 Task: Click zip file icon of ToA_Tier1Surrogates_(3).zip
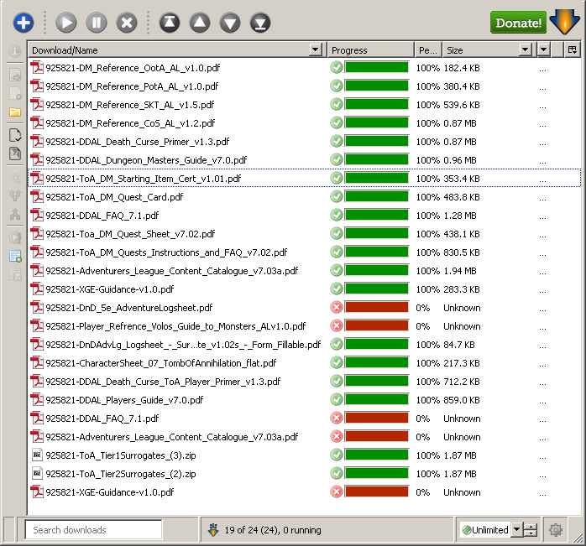coord(37,455)
